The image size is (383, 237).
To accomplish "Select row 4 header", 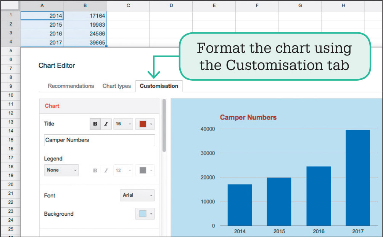I will point(11,42).
